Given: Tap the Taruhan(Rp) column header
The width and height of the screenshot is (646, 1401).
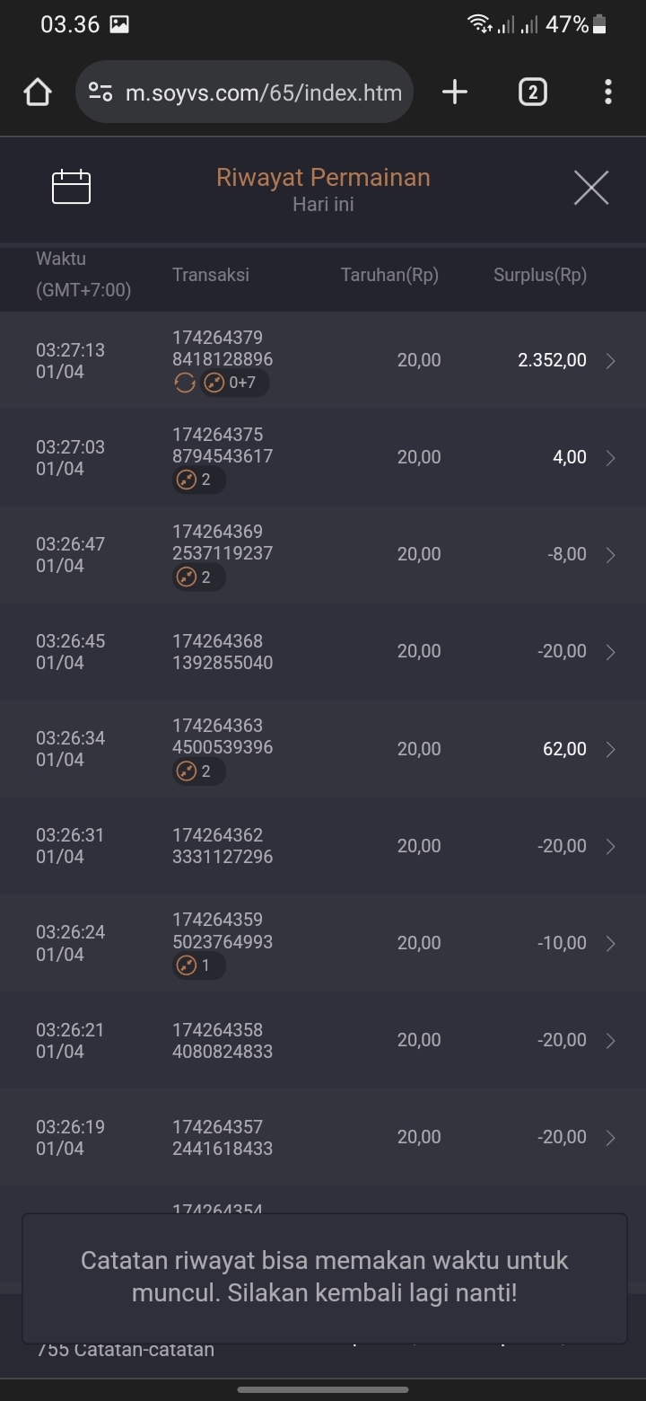Looking at the screenshot, I should [389, 276].
